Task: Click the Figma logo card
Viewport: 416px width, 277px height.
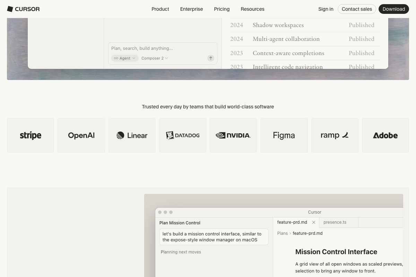Action: click(x=284, y=135)
